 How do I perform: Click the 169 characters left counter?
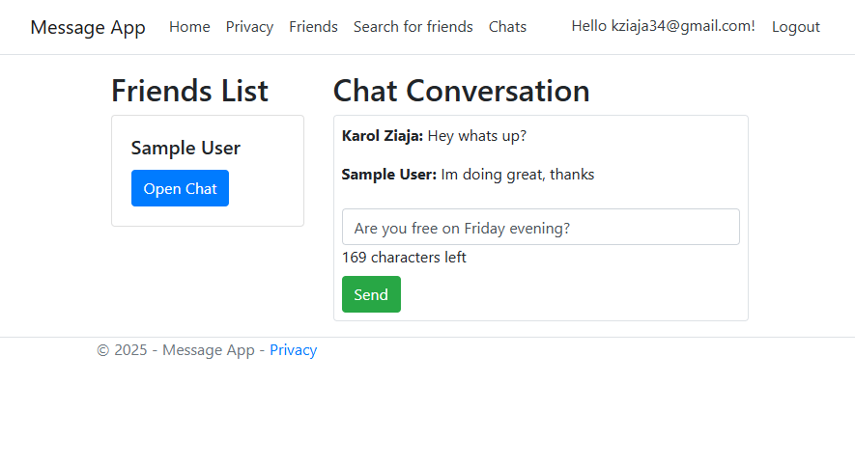404,258
